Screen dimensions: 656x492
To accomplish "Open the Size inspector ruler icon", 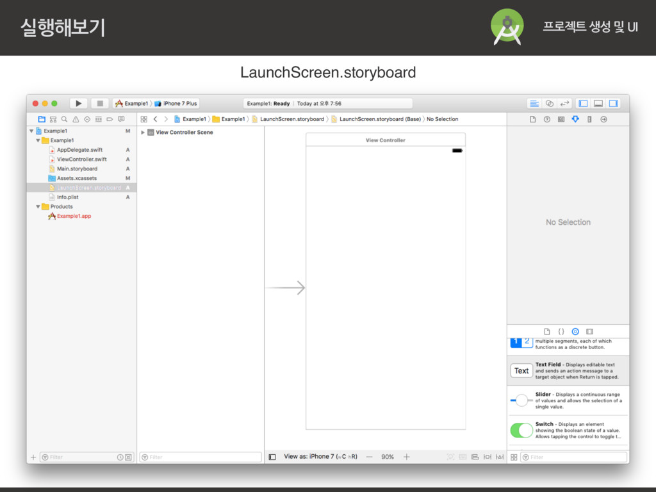I will coord(589,119).
